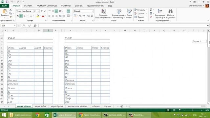Click the text orientation icon

(x=60, y=11)
